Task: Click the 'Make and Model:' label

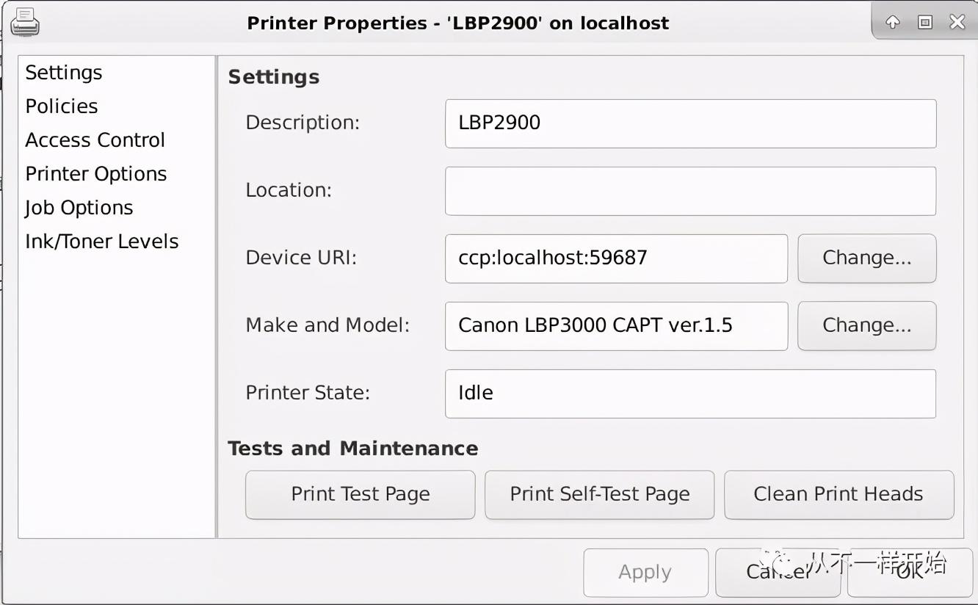Action: tap(327, 325)
